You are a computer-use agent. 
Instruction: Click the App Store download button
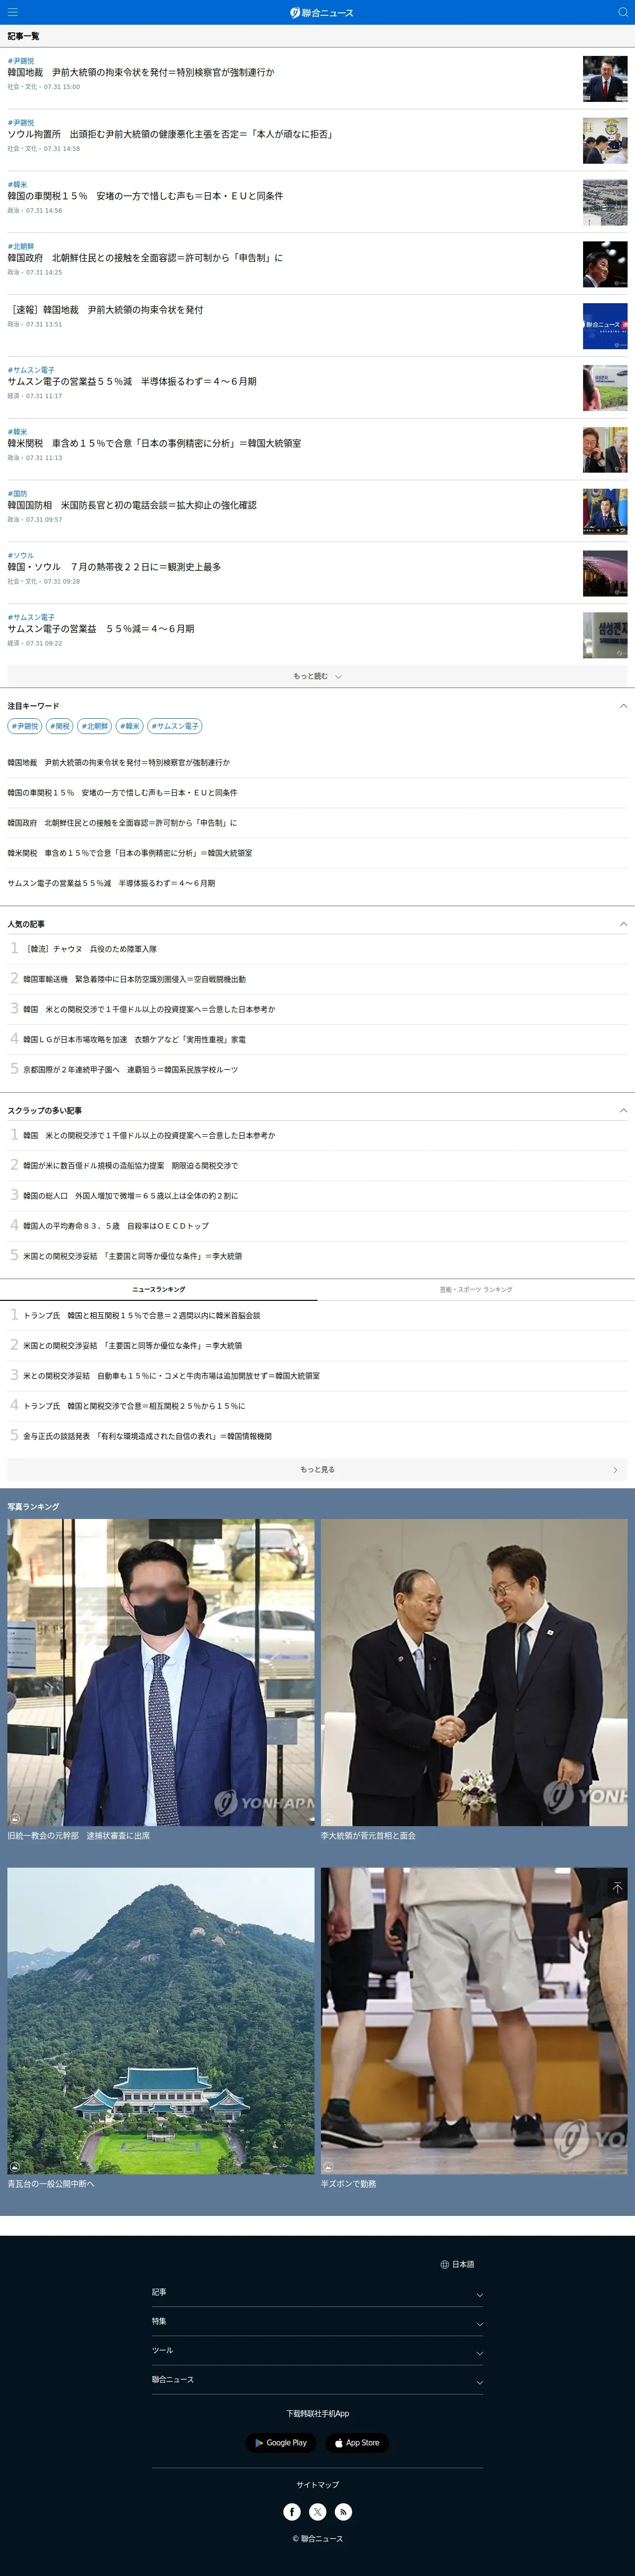point(357,2442)
